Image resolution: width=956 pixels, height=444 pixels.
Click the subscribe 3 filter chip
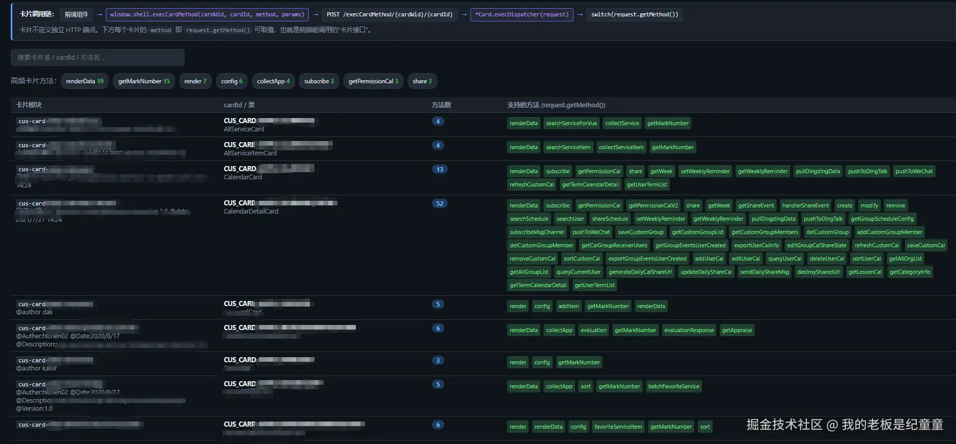pyautogui.click(x=319, y=81)
